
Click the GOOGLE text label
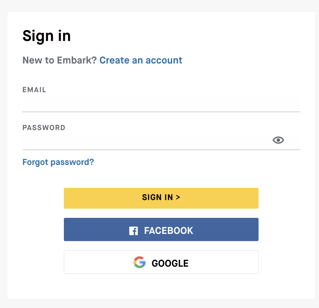(x=170, y=263)
